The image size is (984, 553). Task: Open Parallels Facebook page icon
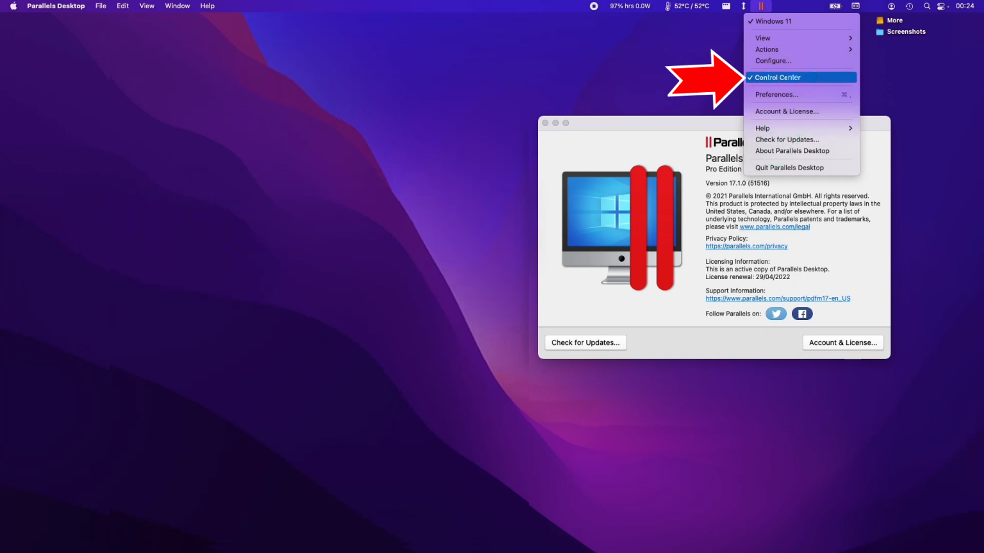tap(802, 314)
